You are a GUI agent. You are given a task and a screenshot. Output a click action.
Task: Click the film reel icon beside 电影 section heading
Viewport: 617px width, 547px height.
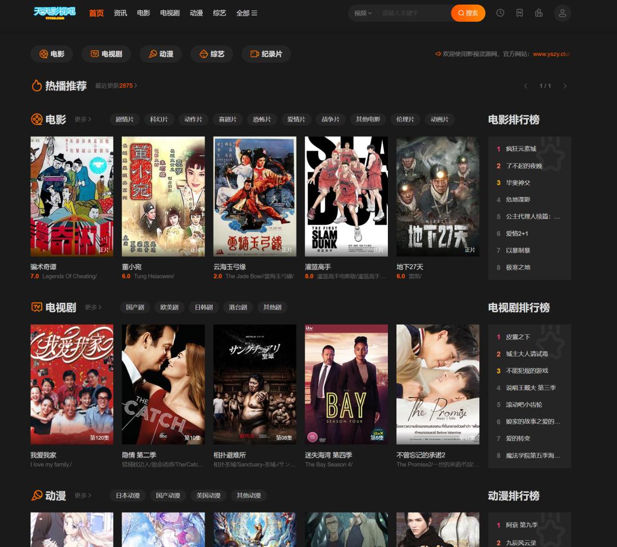(37, 119)
